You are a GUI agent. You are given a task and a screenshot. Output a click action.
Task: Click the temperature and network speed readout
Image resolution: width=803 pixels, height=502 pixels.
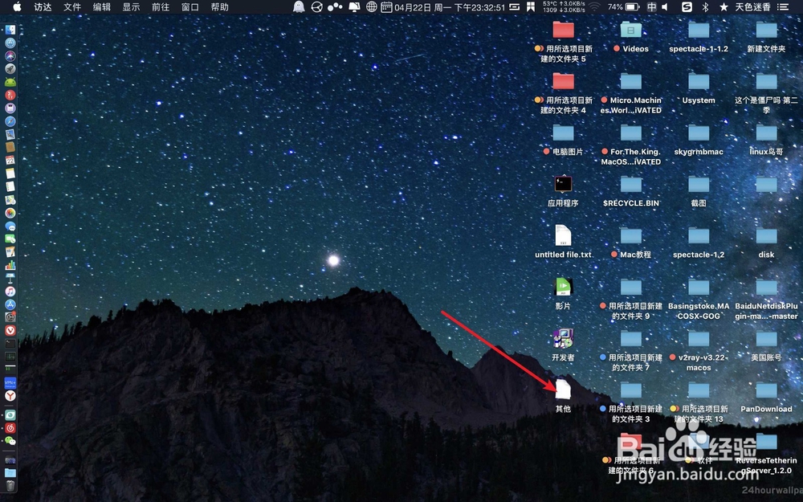coord(564,6)
